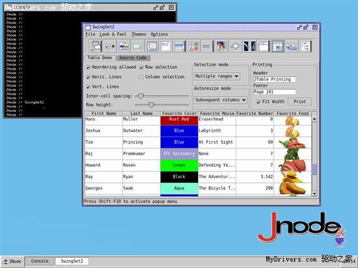Open the Progress Bar demo toolbar icon
358x268 pixels.
208,46
